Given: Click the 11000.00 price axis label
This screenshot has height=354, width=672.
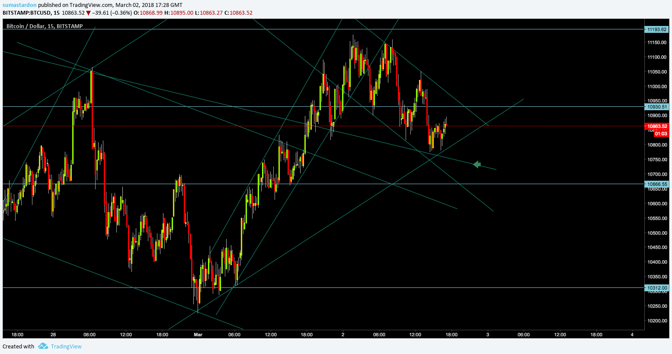Looking at the screenshot, I should point(657,86).
